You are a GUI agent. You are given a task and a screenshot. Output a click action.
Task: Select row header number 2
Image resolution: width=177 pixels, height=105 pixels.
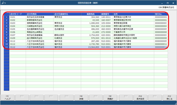click(7, 20)
